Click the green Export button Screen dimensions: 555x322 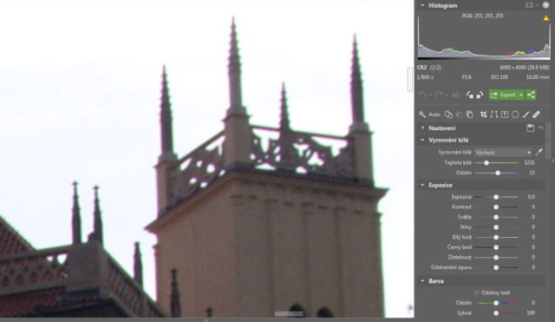click(x=503, y=95)
